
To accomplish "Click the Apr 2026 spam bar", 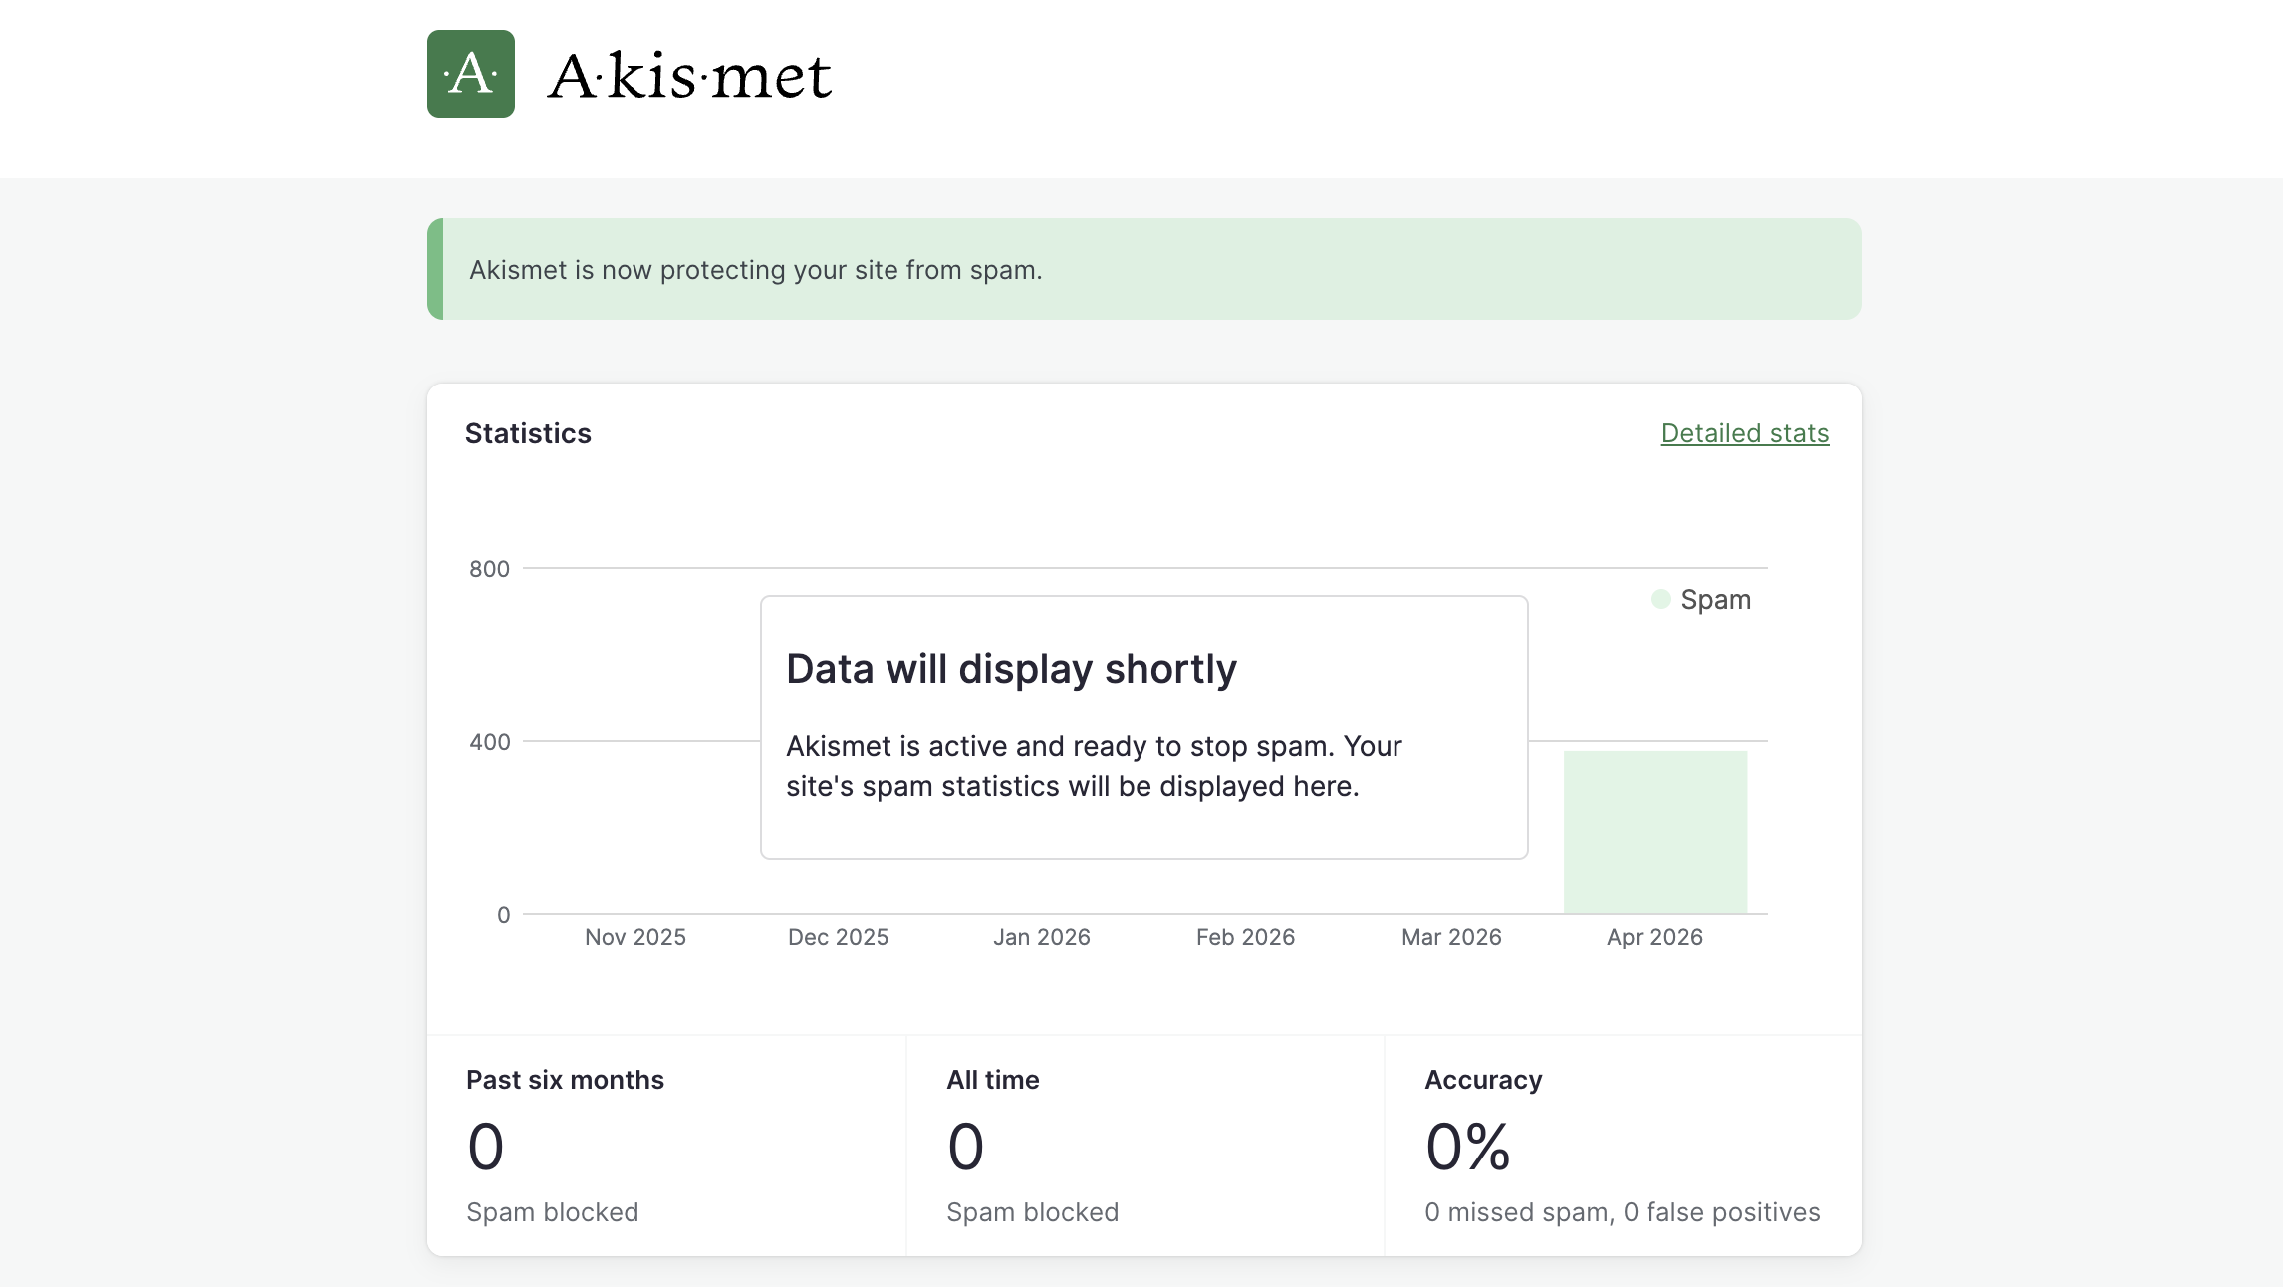I will (x=1655, y=833).
